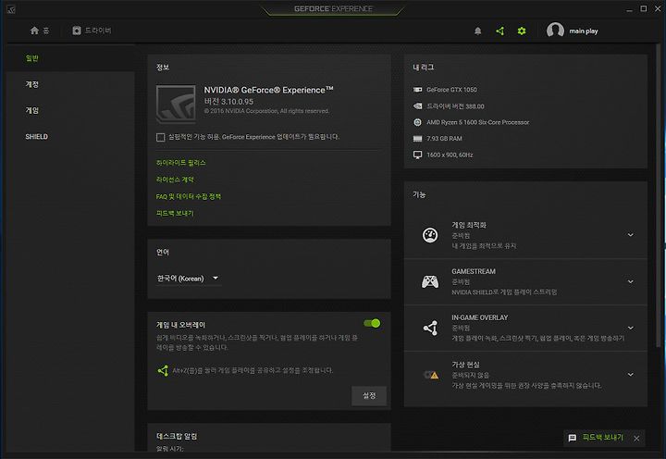The width and height of the screenshot is (666, 459).
Task: Select the 계정 account tab
Action: (x=70, y=84)
